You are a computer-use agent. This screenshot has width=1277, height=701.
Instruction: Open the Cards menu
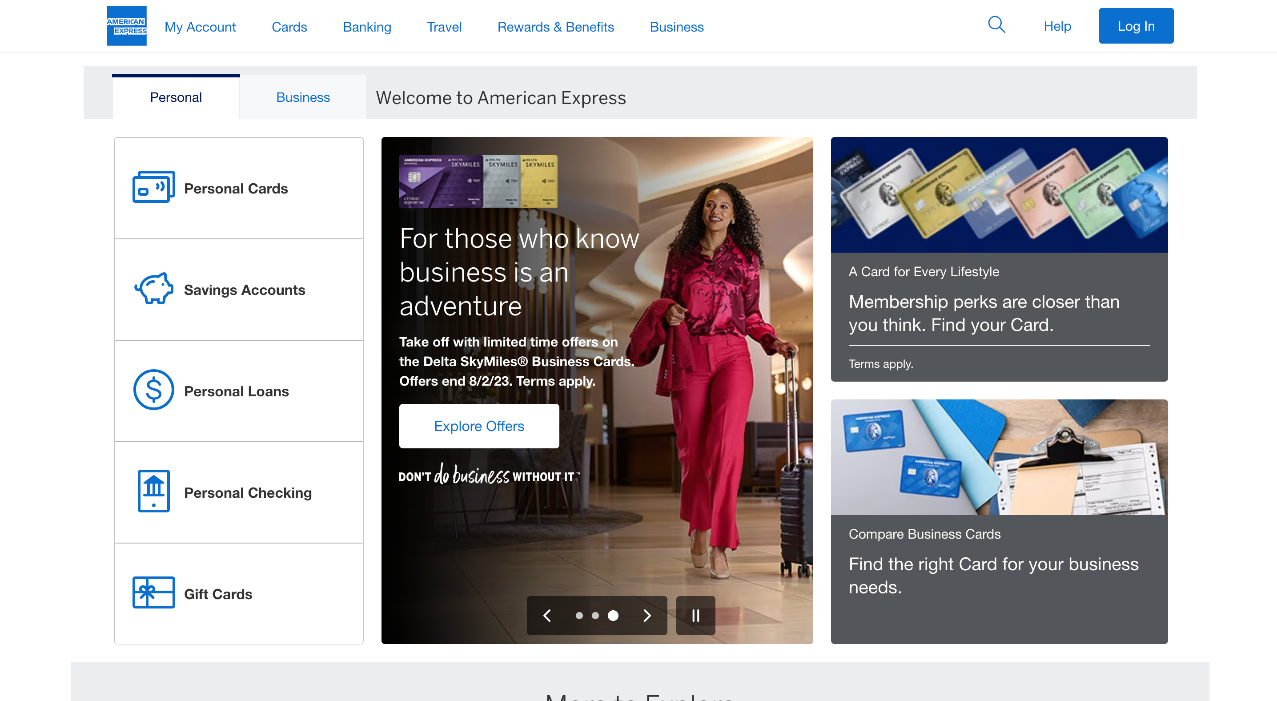(x=289, y=27)
